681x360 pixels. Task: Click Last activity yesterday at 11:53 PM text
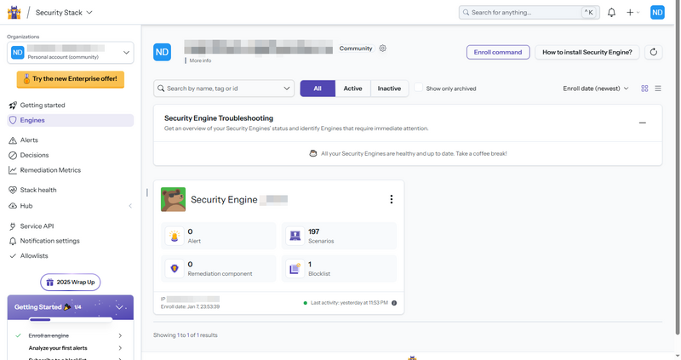click(349, 303)
